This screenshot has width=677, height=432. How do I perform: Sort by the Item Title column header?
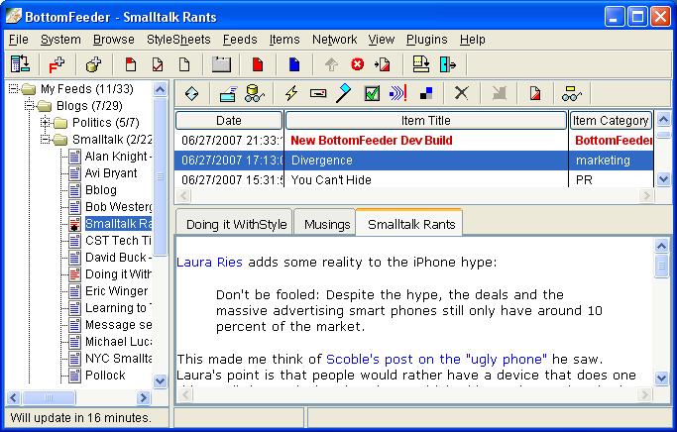click(425, 121)
